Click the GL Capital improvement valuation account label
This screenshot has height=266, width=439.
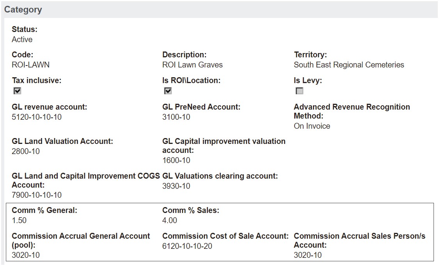pos(224,146)
